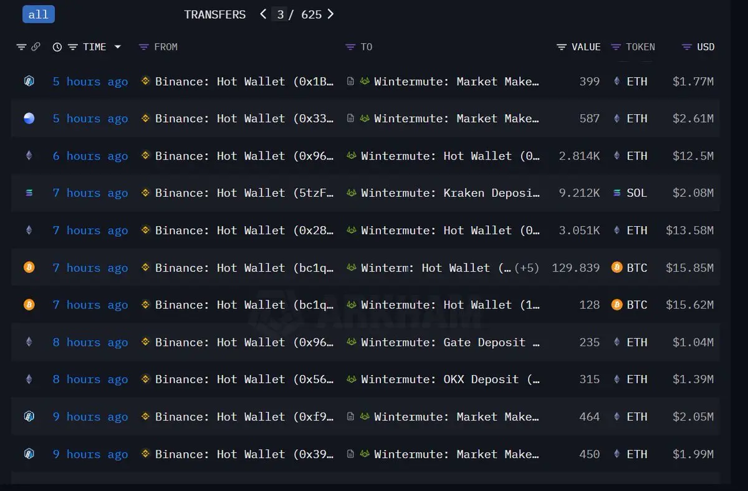Click contract document icon in 587 ETH row
The width and height of the screenshot is (748, 491).
point(350,118)
